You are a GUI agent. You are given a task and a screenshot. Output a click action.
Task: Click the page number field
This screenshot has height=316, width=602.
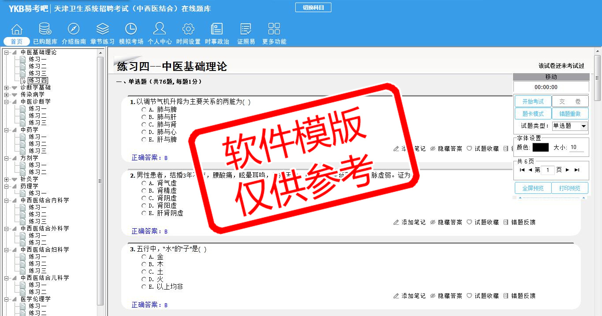(547, 170)
